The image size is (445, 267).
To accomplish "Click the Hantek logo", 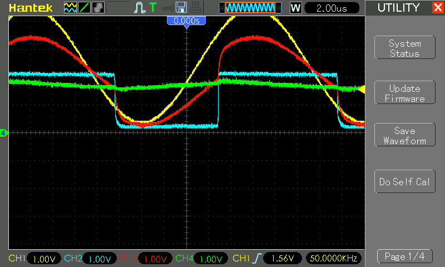I will coord(31,8).
